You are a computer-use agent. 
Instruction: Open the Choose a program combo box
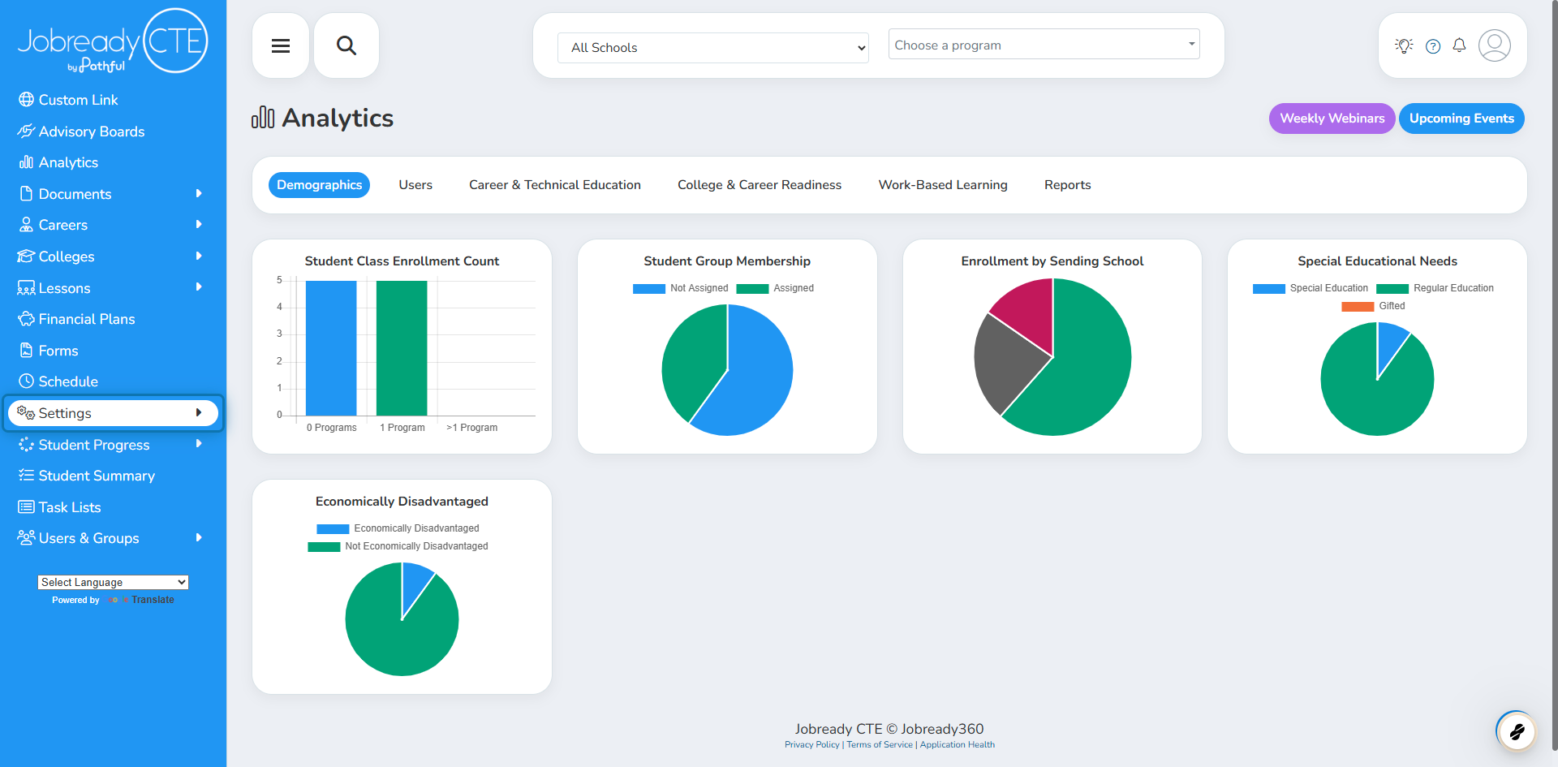1044,45
